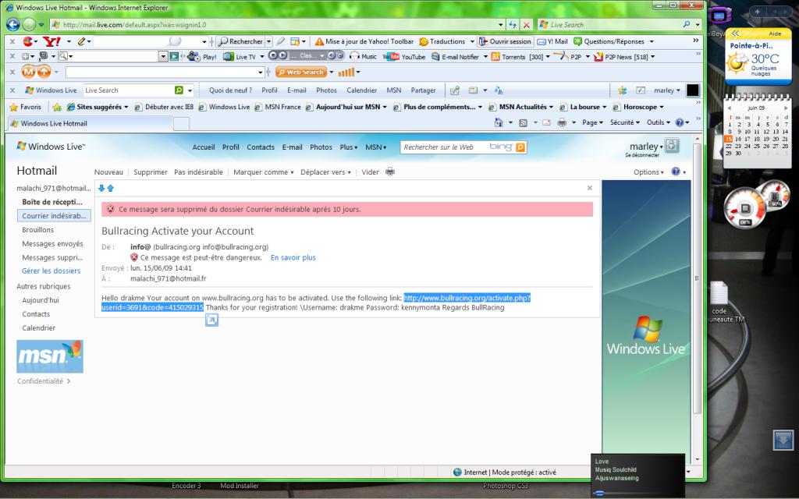Click Se déconnecter link
799x499 pixels.
(x=642, y=155)
